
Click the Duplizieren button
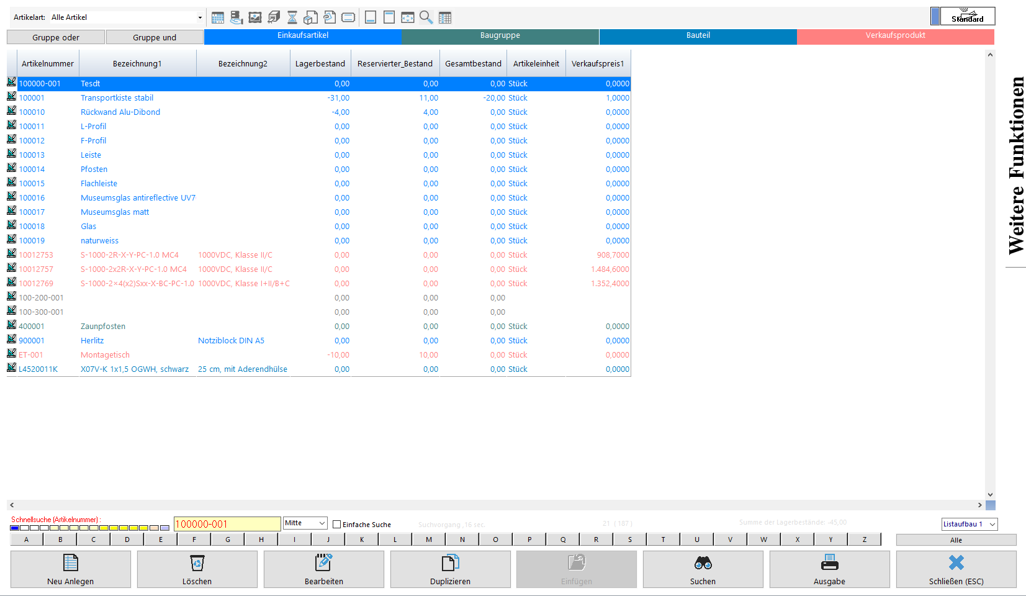450,569
